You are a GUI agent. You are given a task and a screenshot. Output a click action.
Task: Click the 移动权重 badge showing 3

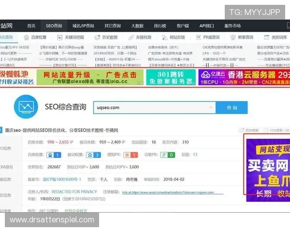94,155
